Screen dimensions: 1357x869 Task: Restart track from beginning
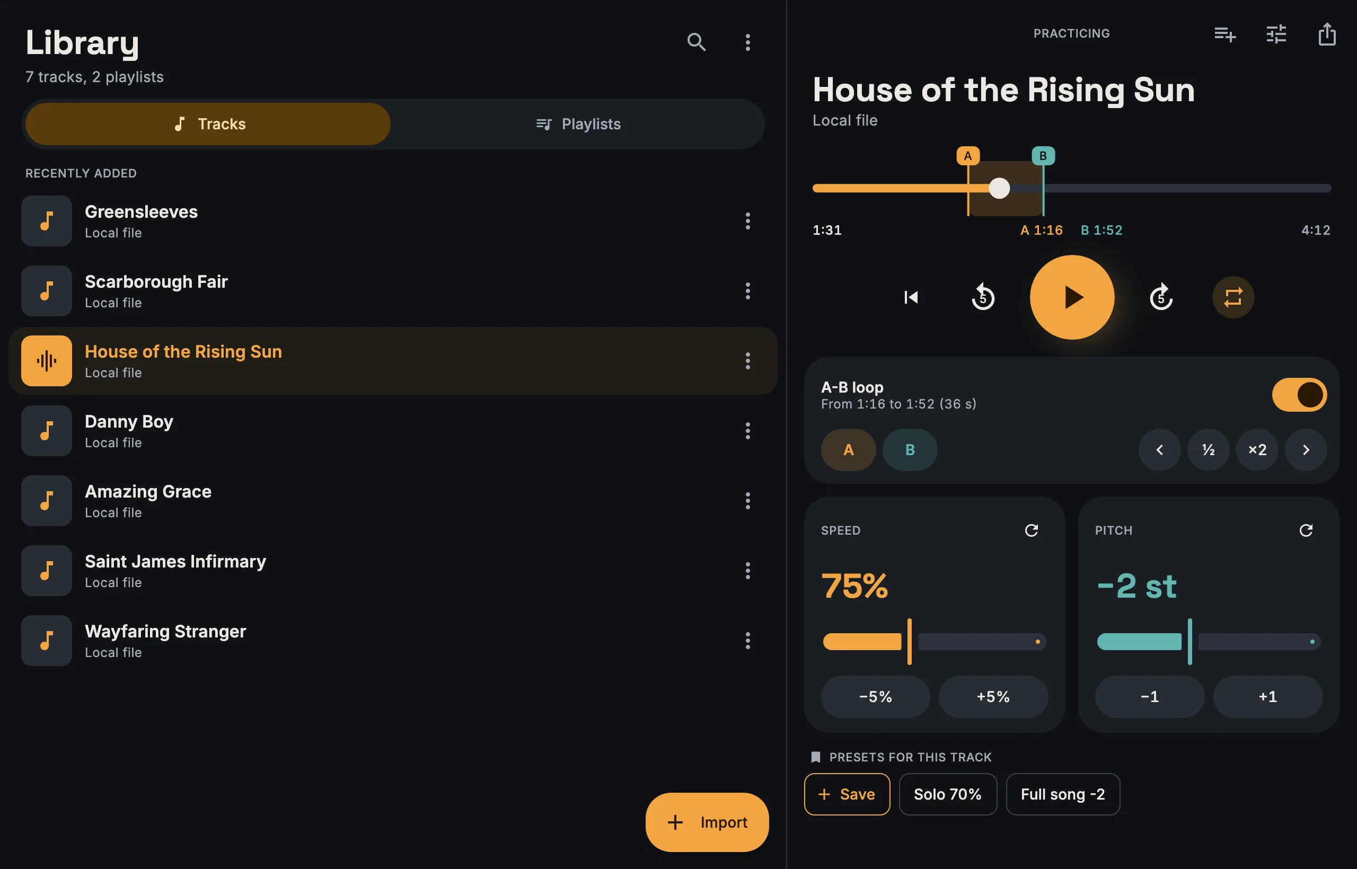[911, 297]
